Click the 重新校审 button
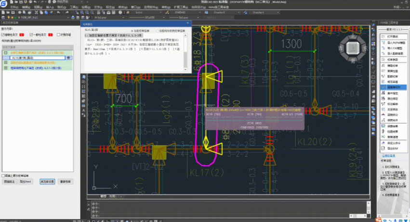The width and height of the screenshot is (410, 222). tap(65, 182)
